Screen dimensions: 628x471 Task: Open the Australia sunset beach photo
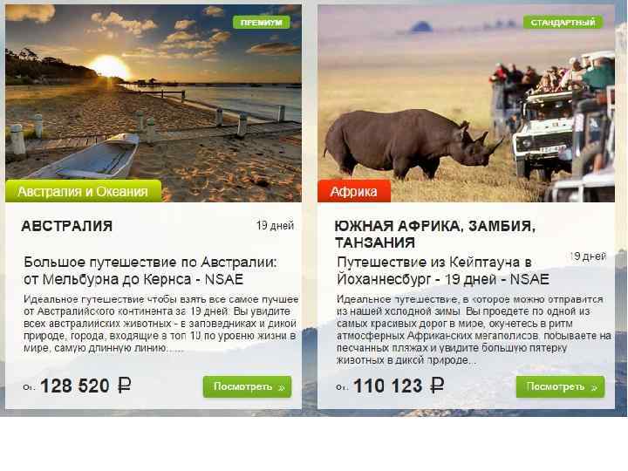(x=154, y=103)
